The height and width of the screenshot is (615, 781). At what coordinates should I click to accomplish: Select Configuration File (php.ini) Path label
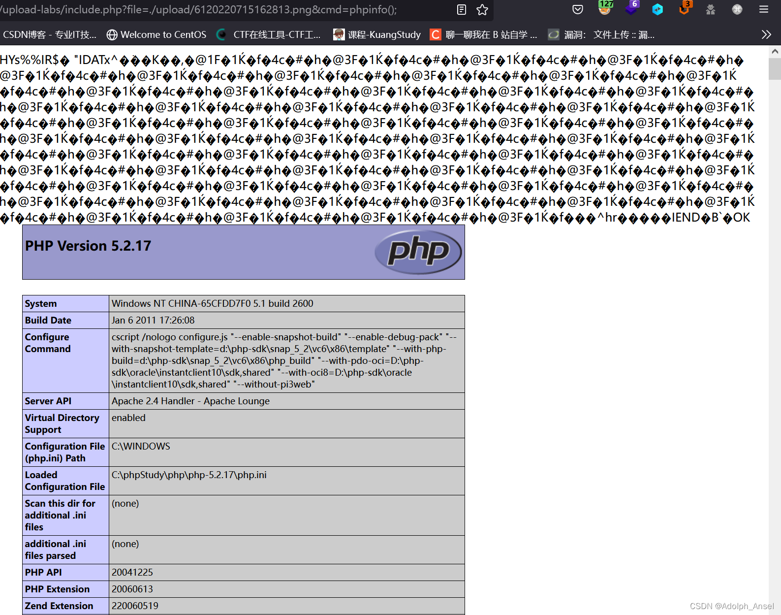pos(65,453)
